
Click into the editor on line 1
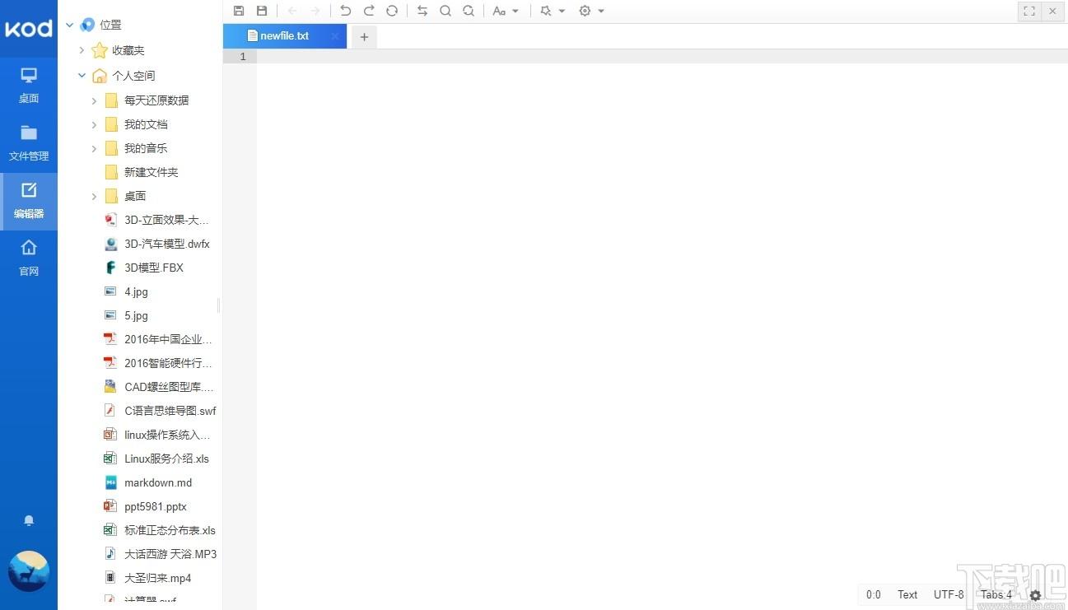click(662, 57)
